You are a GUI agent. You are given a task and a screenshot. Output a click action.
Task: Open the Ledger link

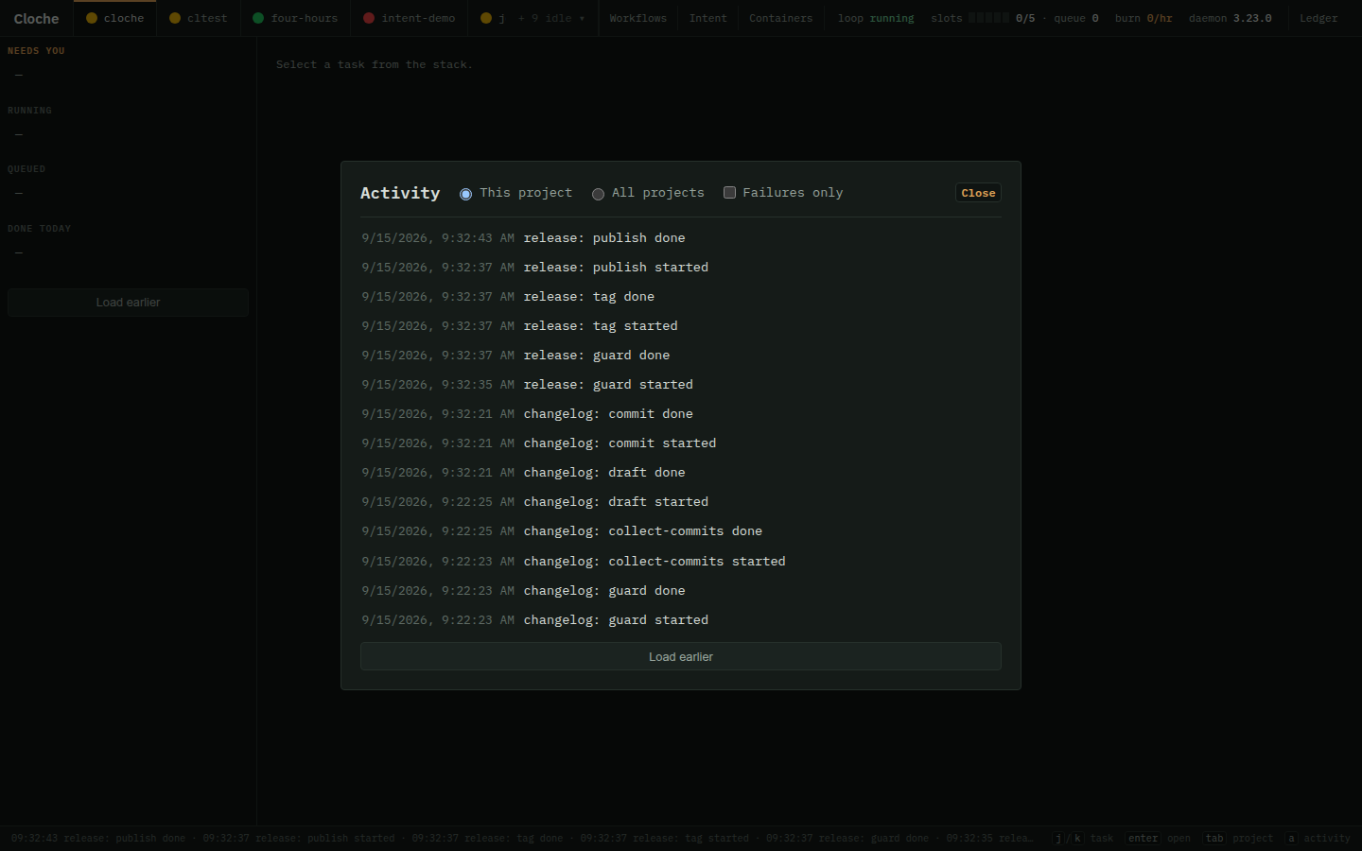[1318, 18]
